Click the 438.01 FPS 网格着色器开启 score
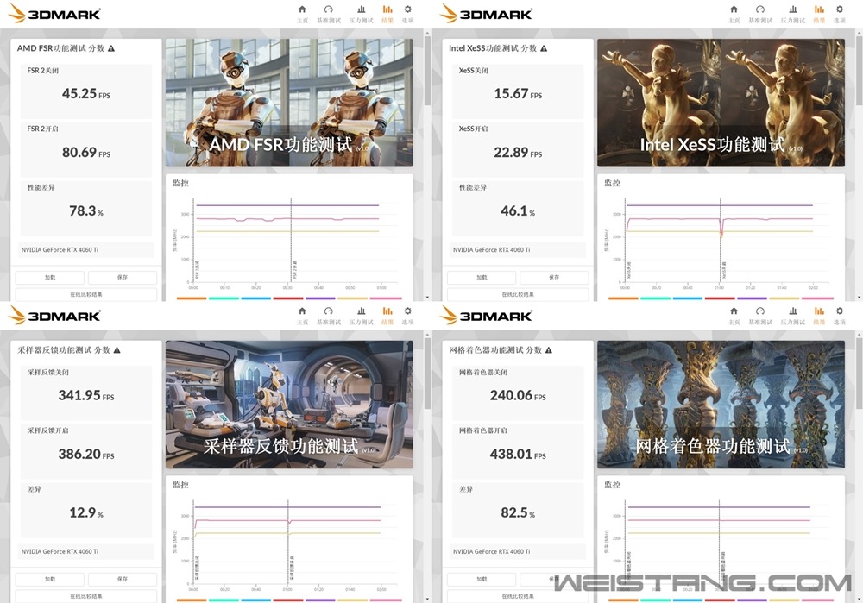 [517, 454]
